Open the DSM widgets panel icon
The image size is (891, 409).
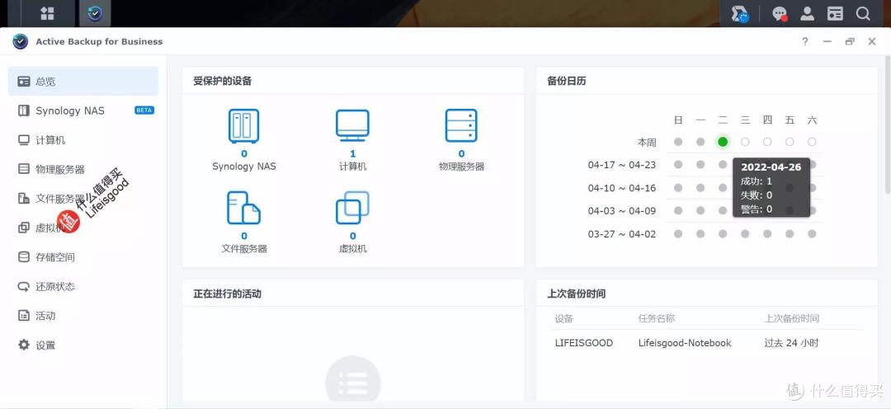(835, 14)
